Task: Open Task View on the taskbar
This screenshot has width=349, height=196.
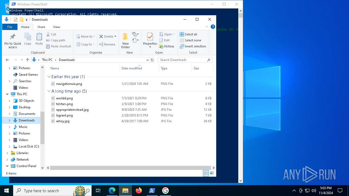Action: pyautogui.click(x=98, y=191)
